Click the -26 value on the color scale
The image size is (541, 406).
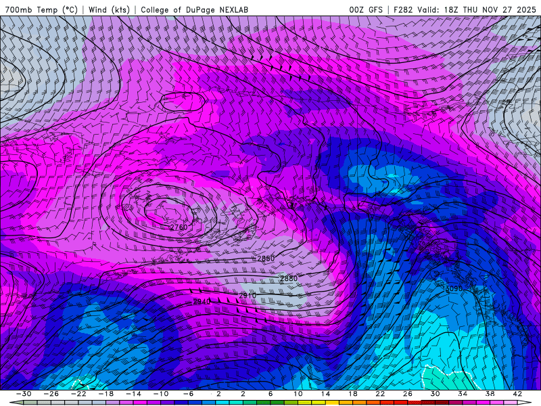coord(51,394)
